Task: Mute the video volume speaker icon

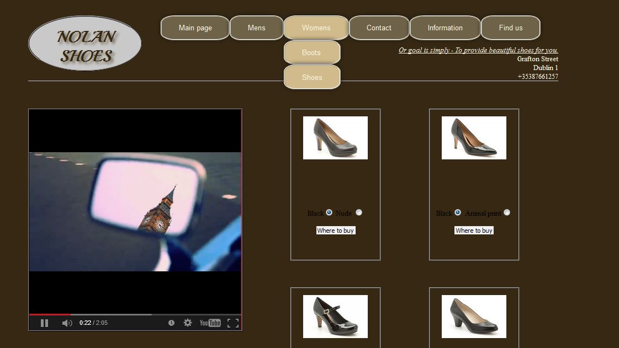Action: pos(66,323)
